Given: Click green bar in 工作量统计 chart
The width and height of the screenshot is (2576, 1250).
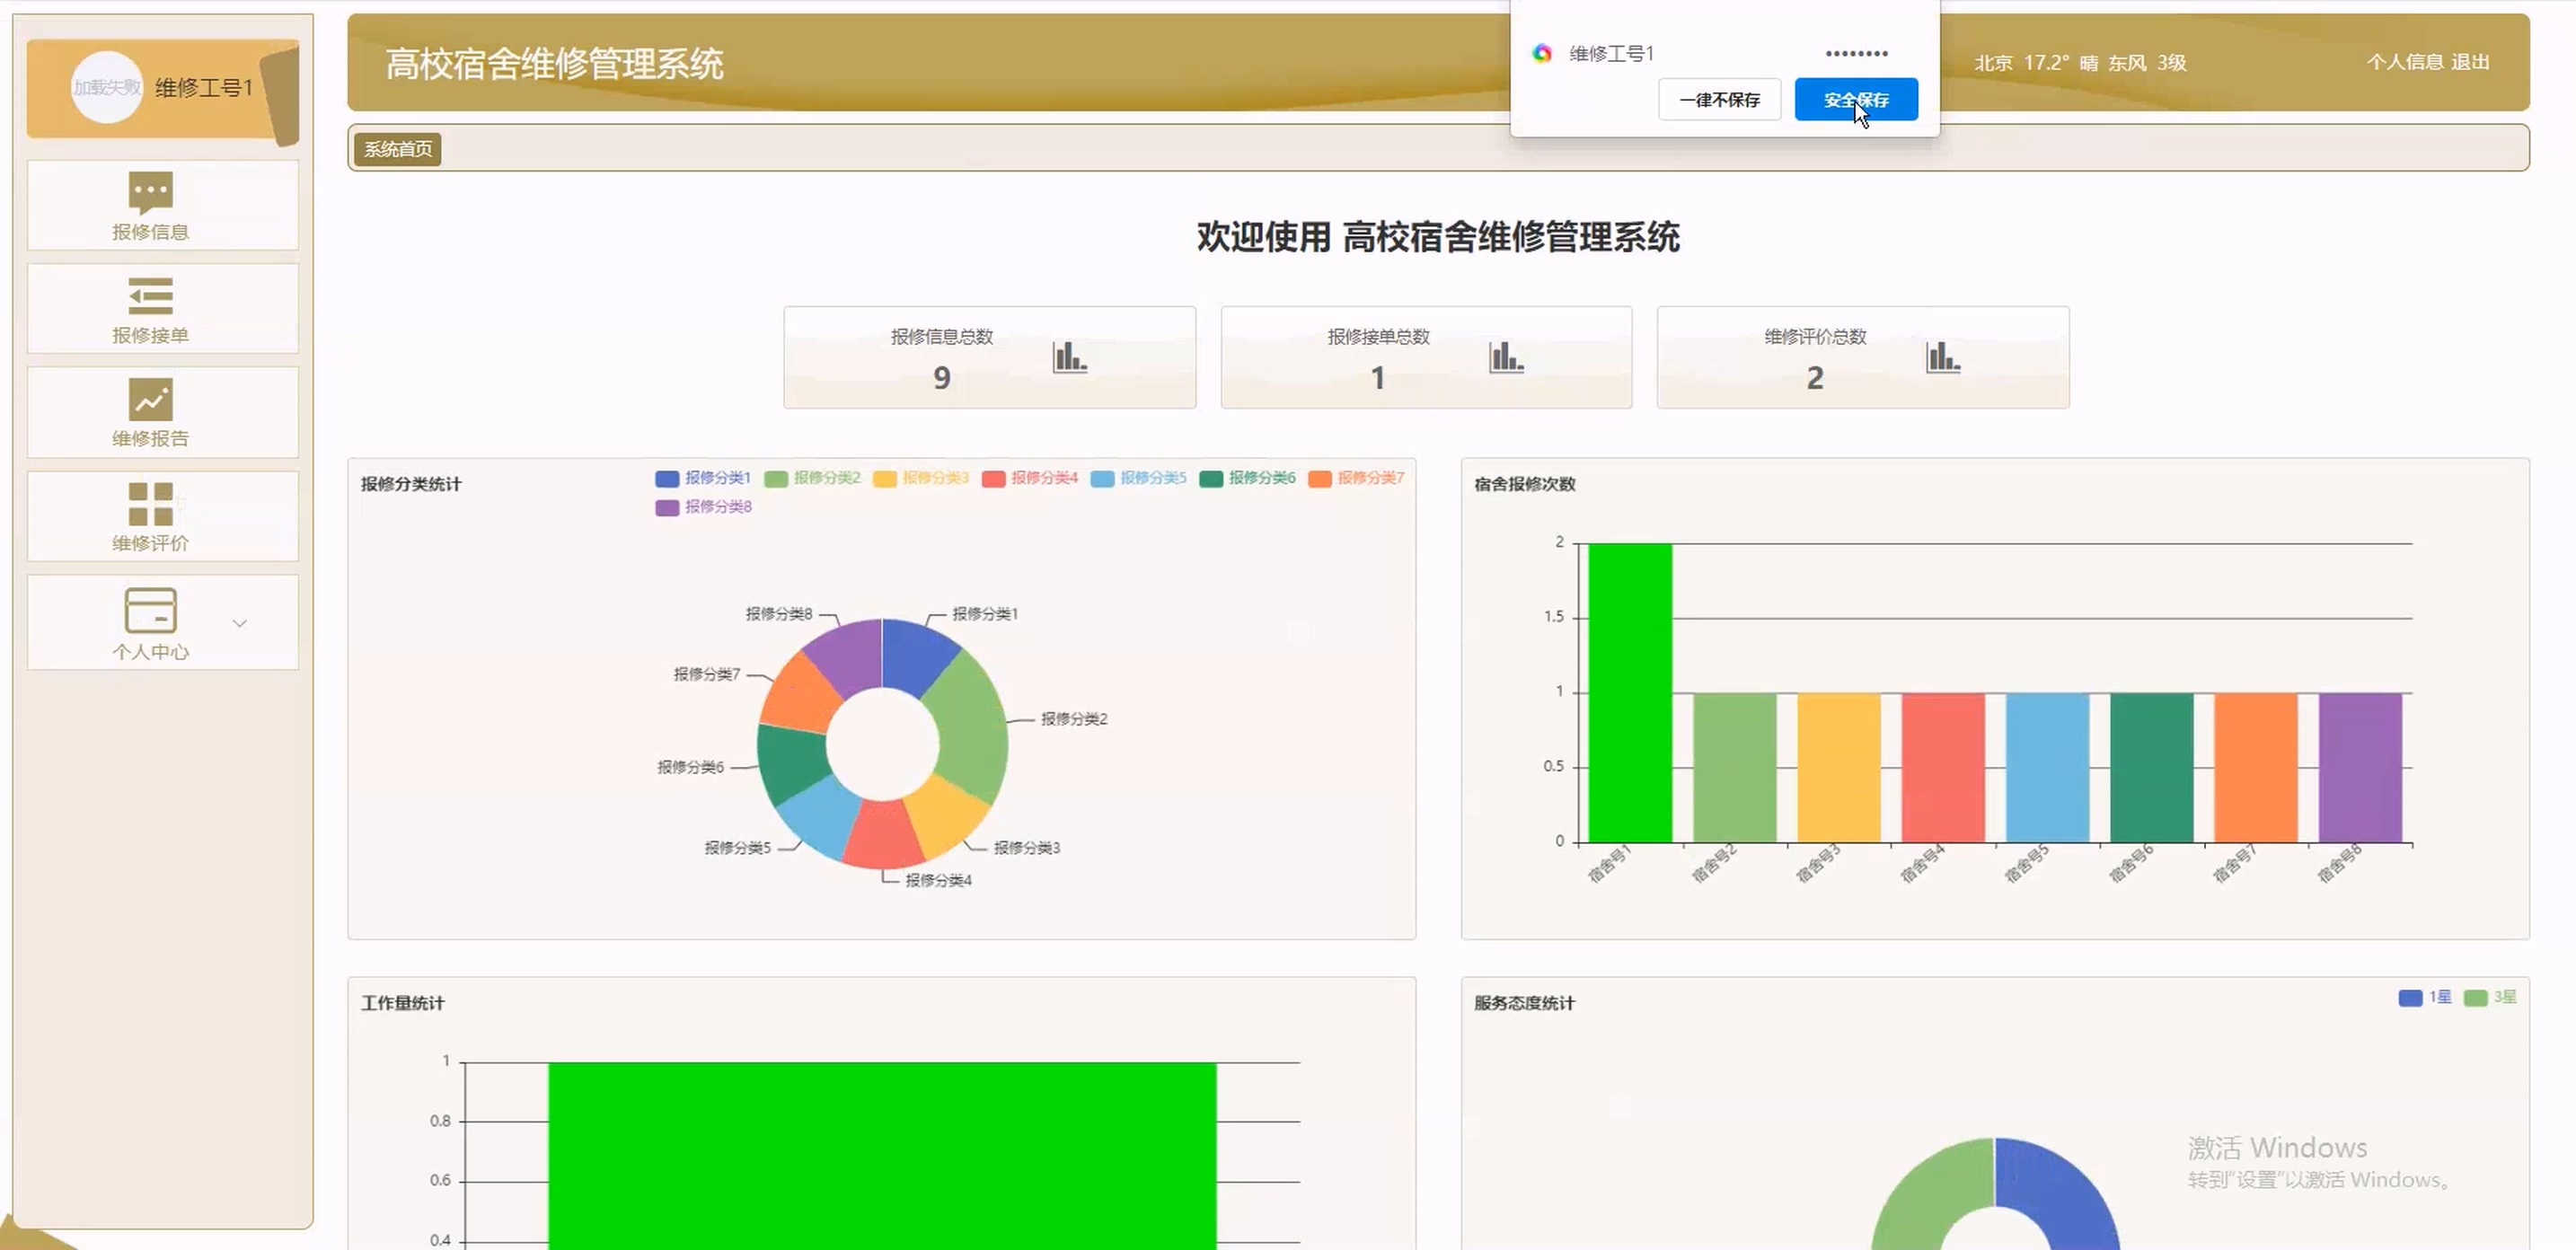Looking at the screenshot, I should click(882, 1156).
